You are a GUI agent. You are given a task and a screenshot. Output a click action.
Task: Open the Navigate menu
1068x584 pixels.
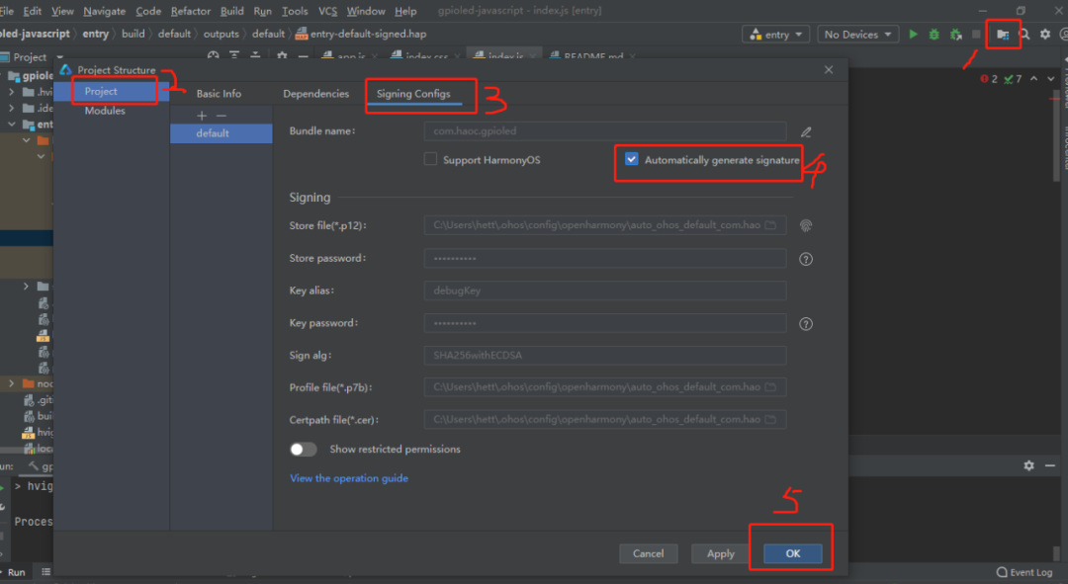(104, 11)
